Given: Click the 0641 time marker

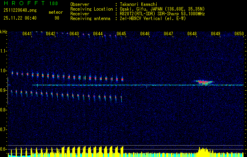Looking at the screenshot, I should point(27,34).
